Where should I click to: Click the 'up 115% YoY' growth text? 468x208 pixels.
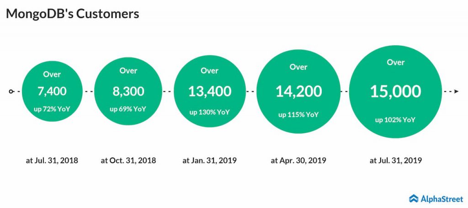click(x=298, y=115)
